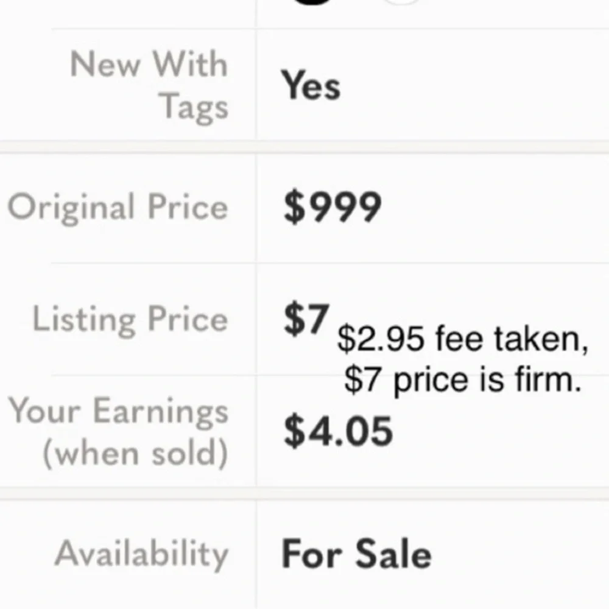Tap the 'Your Earnings' label

[119, 412]
